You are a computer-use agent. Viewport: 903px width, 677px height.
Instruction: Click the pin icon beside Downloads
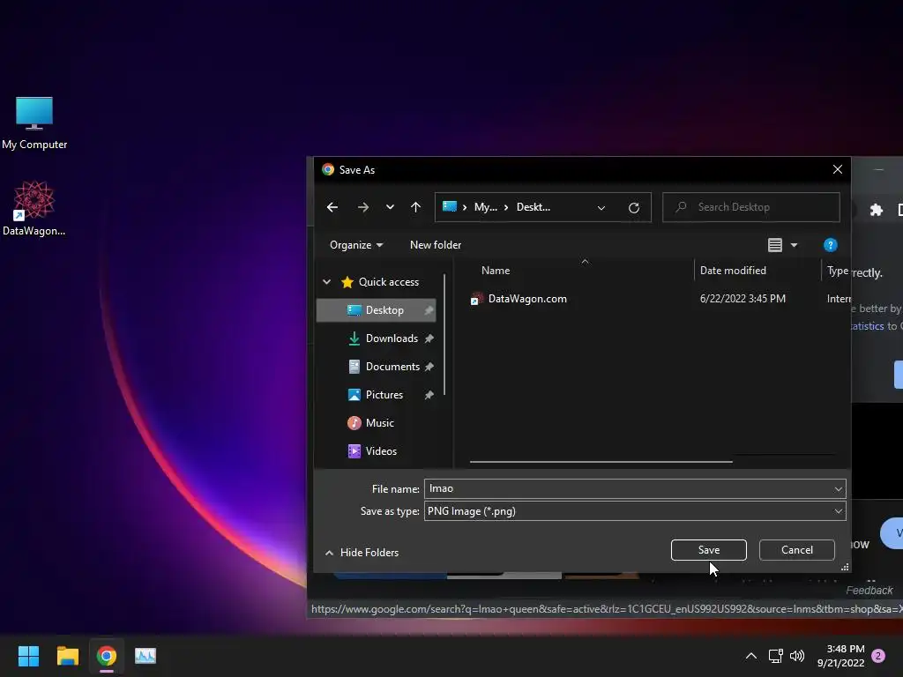(429, 338)
